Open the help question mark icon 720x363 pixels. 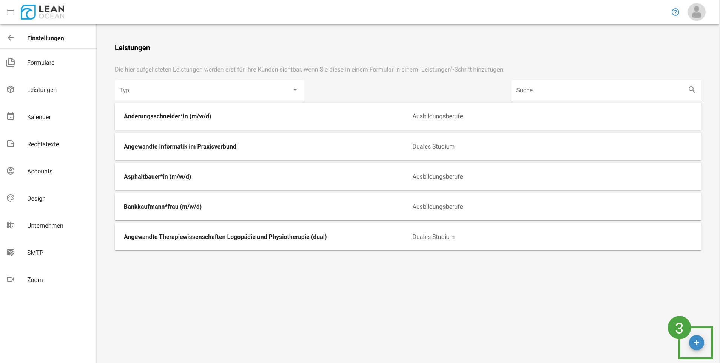(x=675, y=12)
